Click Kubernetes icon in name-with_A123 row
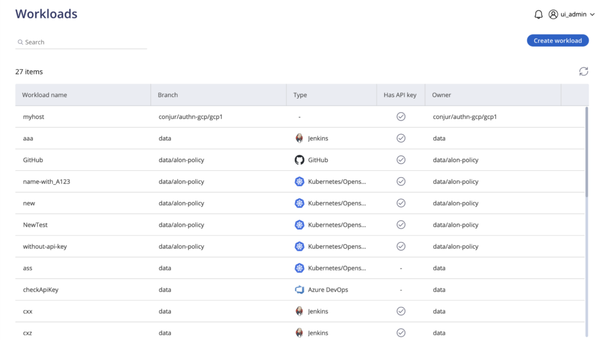This screenshot has height=340, width=595. click(299, 181)
